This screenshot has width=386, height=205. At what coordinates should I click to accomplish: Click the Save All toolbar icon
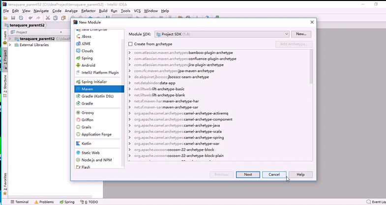click(13, 18)
